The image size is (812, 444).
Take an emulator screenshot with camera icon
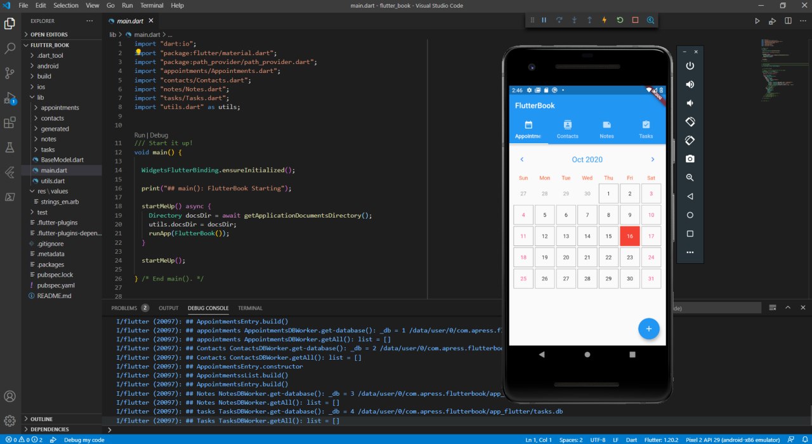pos(690,159)
